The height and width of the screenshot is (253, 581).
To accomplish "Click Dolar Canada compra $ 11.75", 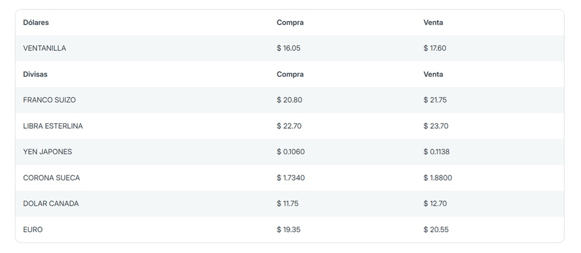I will [288, 203].
